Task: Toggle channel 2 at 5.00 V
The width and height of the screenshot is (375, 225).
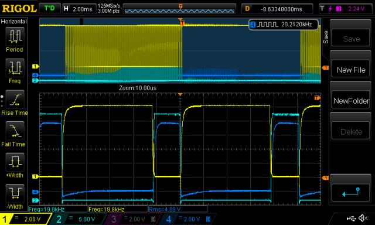Action: tap(79, 219)
